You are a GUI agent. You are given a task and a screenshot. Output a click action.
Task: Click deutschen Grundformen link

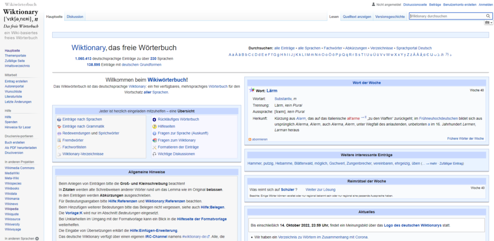pyautogui.click(x=141, y=65)
